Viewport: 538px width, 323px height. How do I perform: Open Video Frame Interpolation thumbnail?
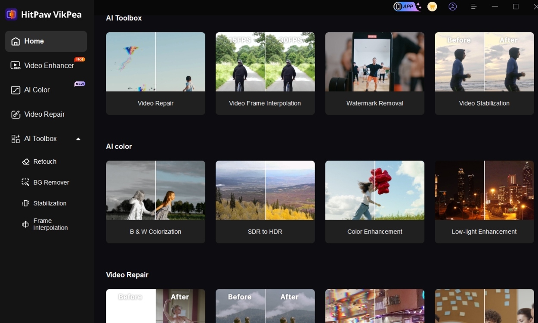coord(265,62)
